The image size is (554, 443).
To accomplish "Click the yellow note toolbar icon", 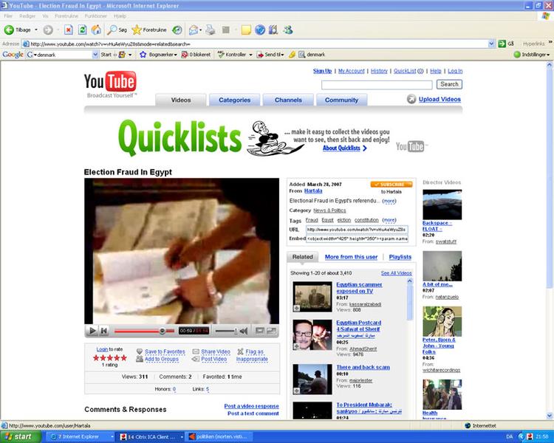I will pos(246,30).
